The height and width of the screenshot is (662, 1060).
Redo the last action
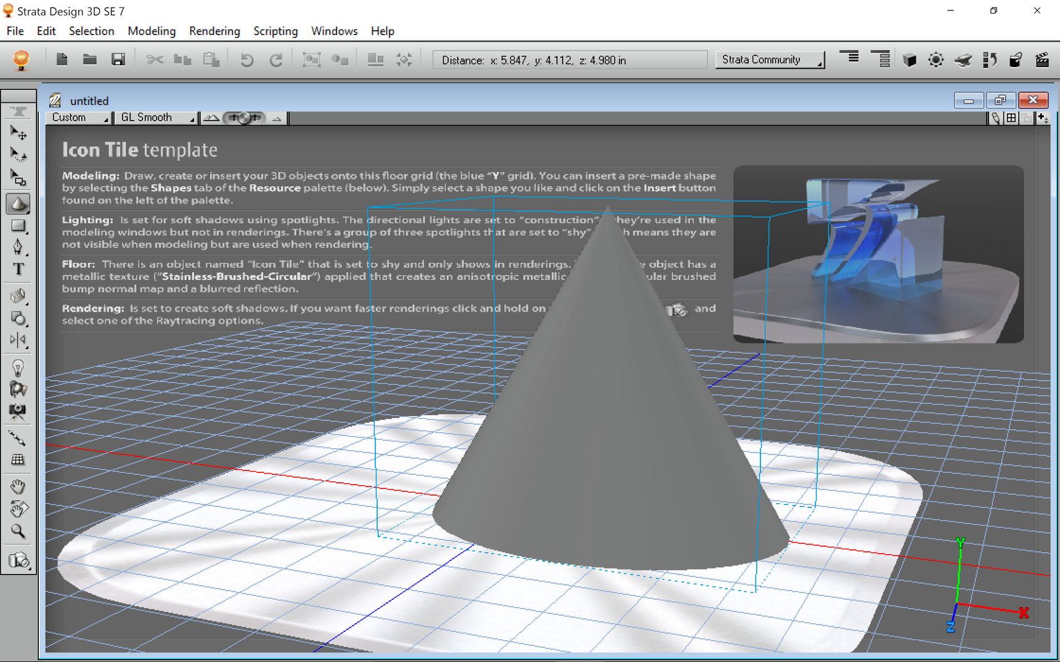tap(275, 60)
